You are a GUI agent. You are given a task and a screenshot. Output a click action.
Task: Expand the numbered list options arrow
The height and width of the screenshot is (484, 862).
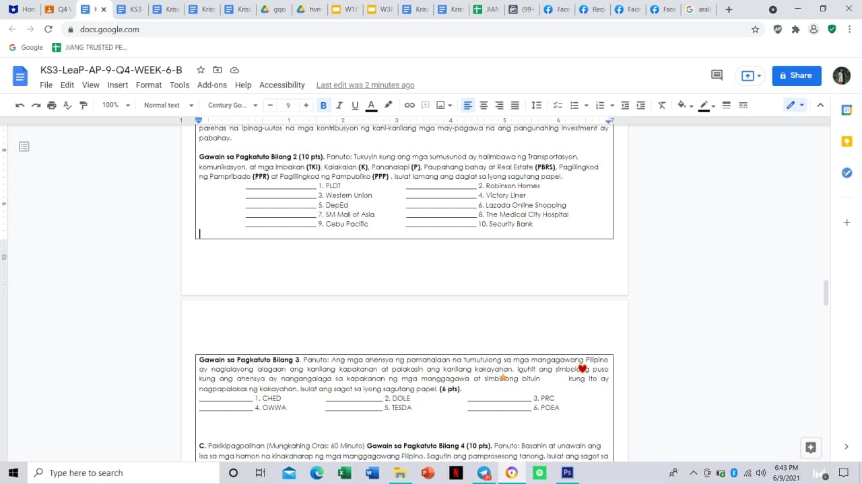tap(612, 106)
